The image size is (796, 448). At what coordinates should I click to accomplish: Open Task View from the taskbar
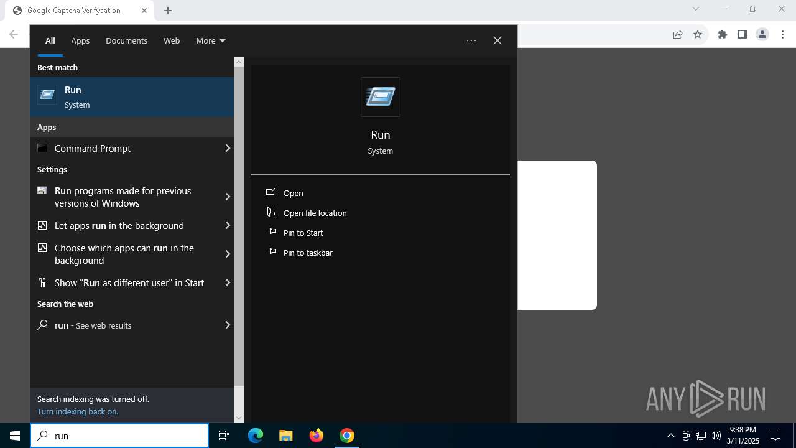click(x=224, y=436)
